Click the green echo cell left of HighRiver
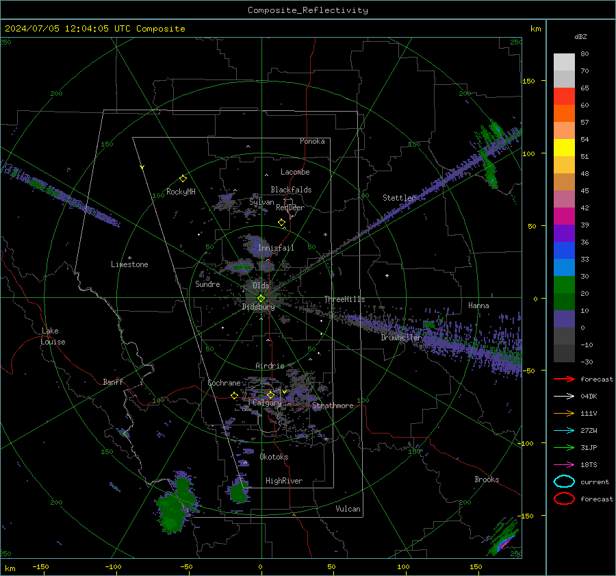 click(238, 490)
